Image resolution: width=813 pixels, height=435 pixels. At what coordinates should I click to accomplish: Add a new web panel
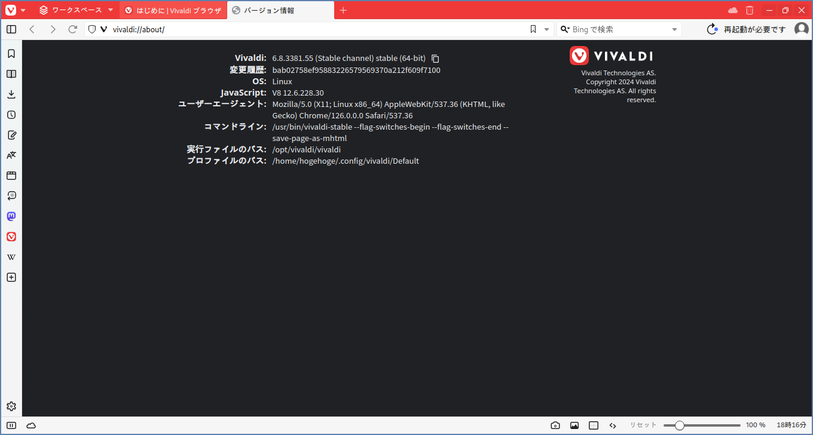point(11,277)
